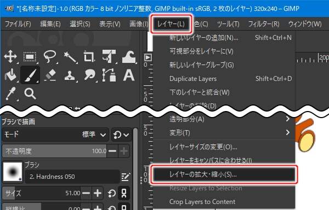Select the Bucket Fill tool
Viewport: 329px width, 210px height.
(x=10, y=75)
